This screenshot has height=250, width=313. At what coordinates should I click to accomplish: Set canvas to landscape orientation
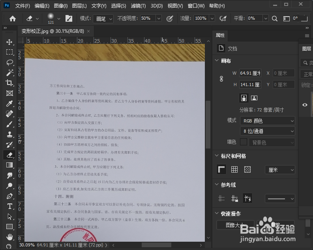[254, 98]
